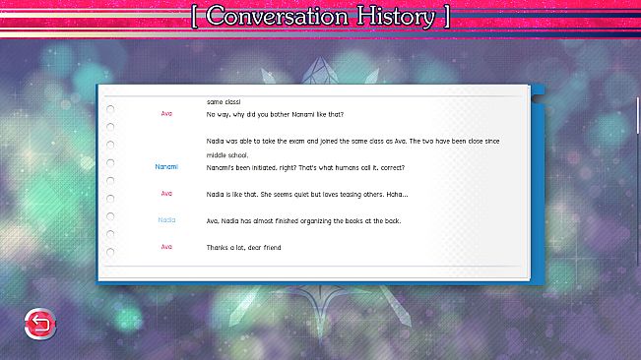Click the Ava name beside "Nadia is like that"
This screenshot has width=641, height=360.
tap(166, 194)
